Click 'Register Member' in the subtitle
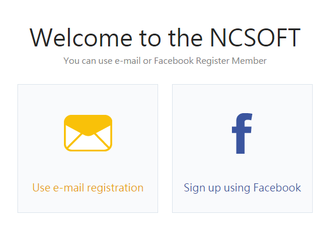Viewport: 329px width, 228px height. 231,61
